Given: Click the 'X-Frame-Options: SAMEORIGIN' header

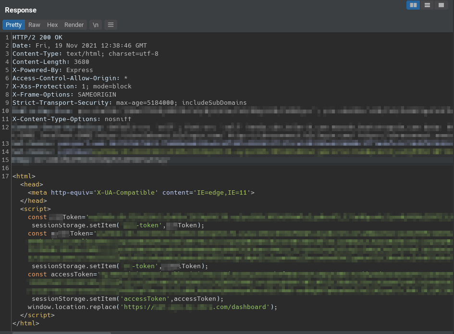Looking at the screenshot, I should point(64,95).
